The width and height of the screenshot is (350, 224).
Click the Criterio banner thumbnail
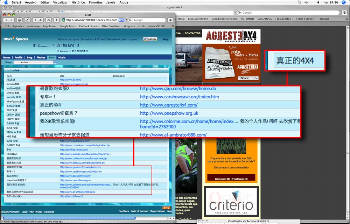pos(231,202)
